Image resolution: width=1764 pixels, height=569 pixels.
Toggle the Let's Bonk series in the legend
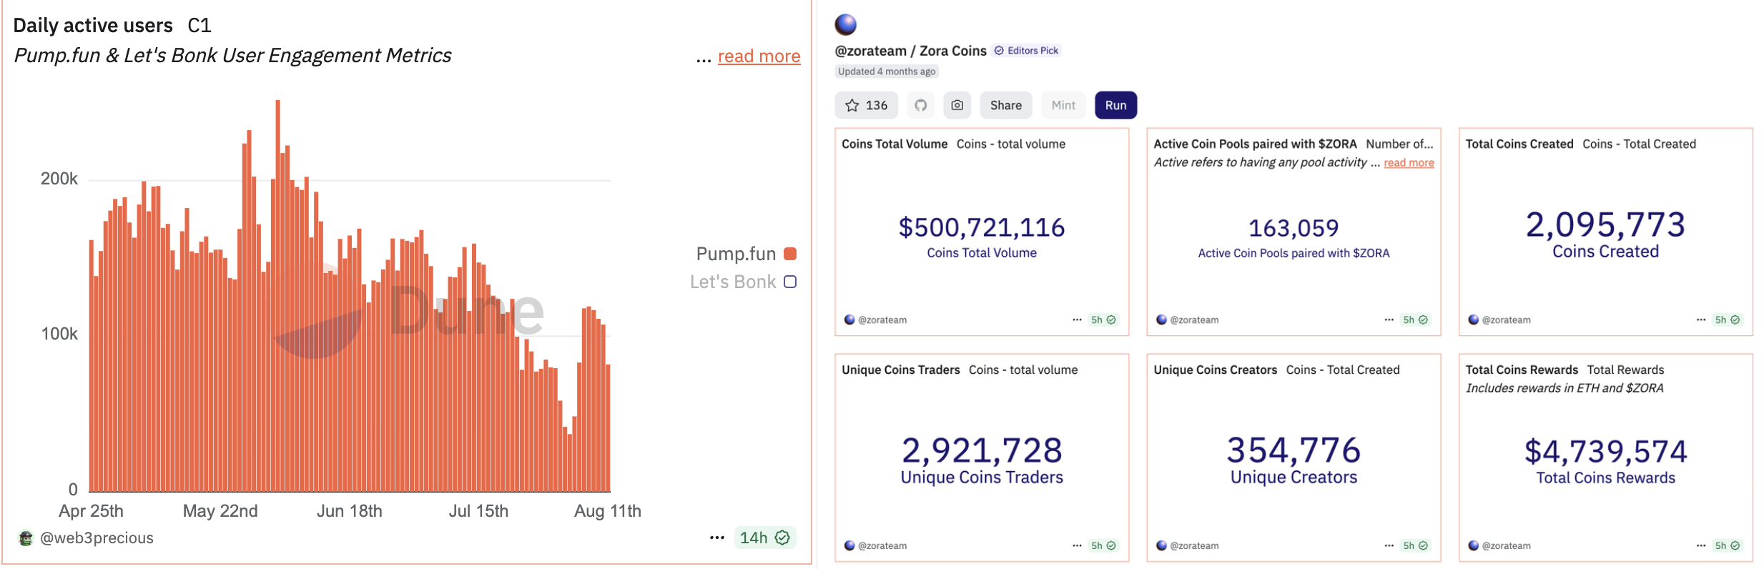pyautogui.click(x=743, y=282)
